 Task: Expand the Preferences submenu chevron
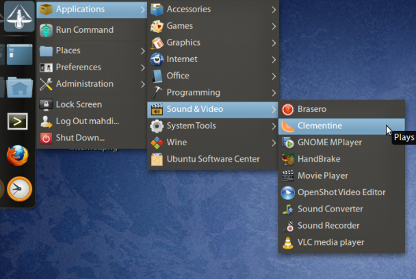click(x=143, y=68)
